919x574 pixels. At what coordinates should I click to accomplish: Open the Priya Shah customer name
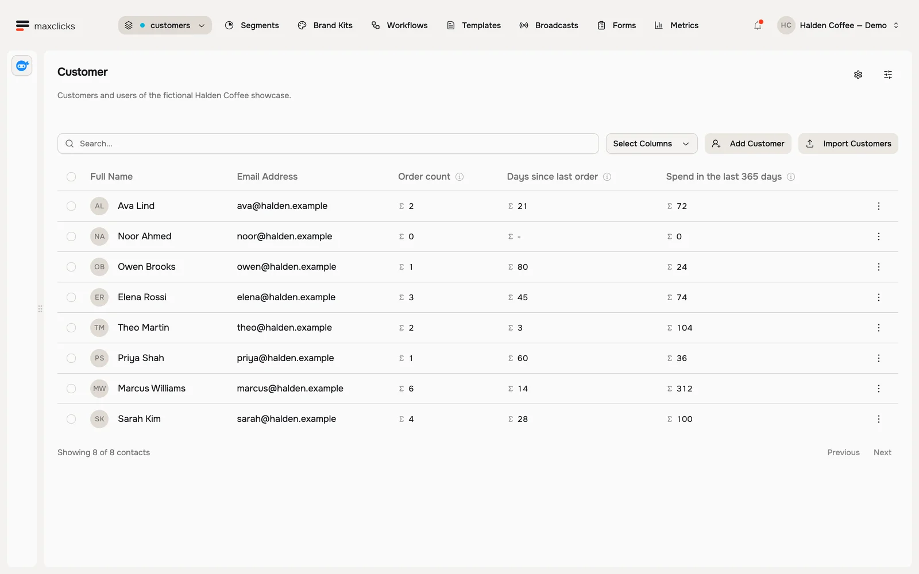pos(141,358)
